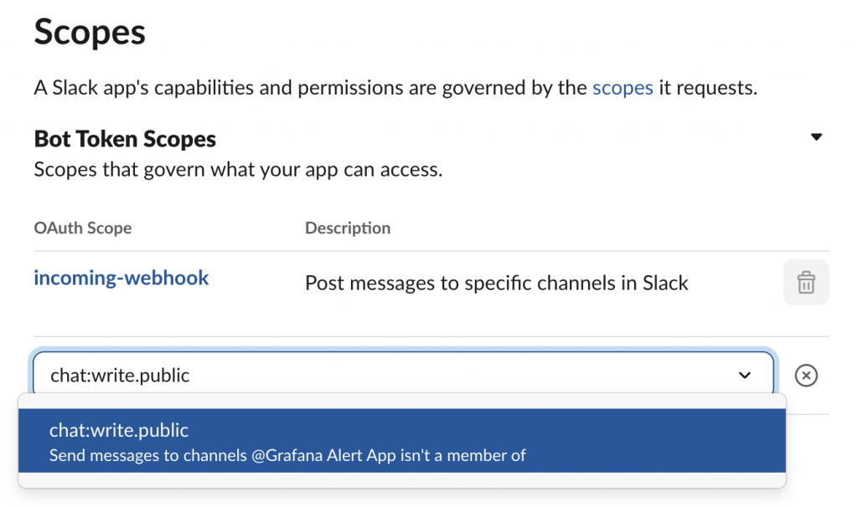Click the Bot Token Scopes section title
The width and height of the screenshot is (858, 507).
(x=125, y=139)
